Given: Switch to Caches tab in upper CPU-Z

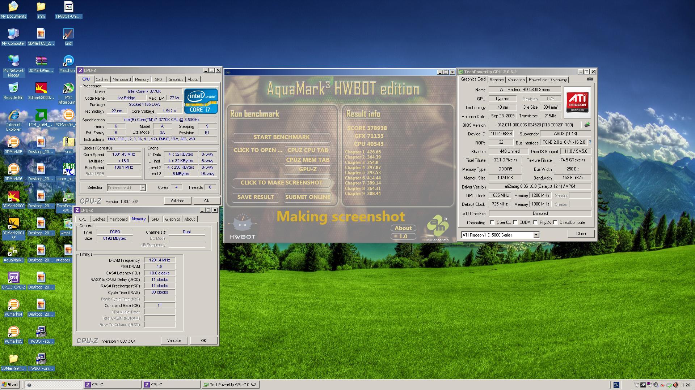Looking at the screenshot, I should [x=102, y=79].
